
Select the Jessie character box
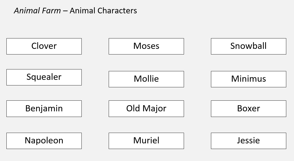(x=248, y=141)
